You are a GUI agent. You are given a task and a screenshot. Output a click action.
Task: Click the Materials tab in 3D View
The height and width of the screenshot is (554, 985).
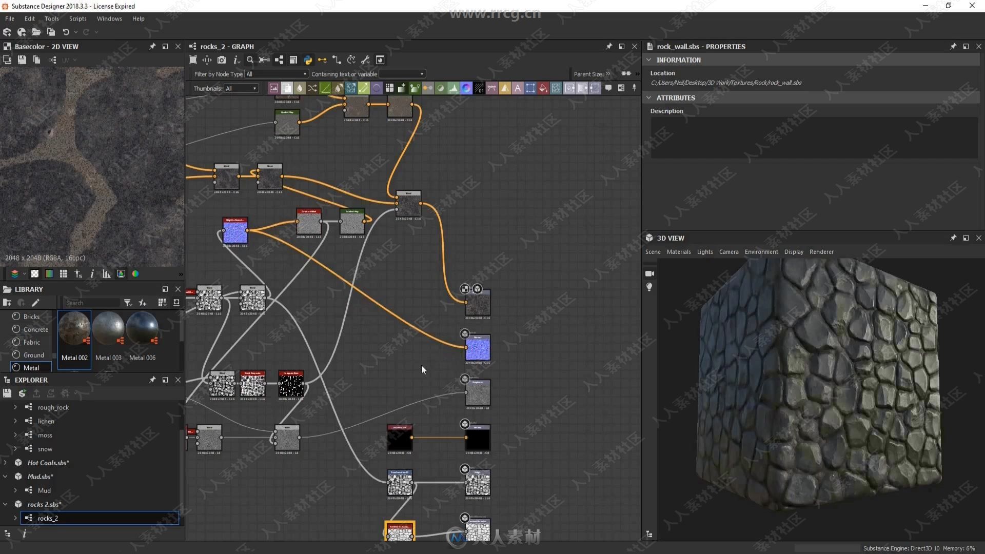tap(679, 252)
